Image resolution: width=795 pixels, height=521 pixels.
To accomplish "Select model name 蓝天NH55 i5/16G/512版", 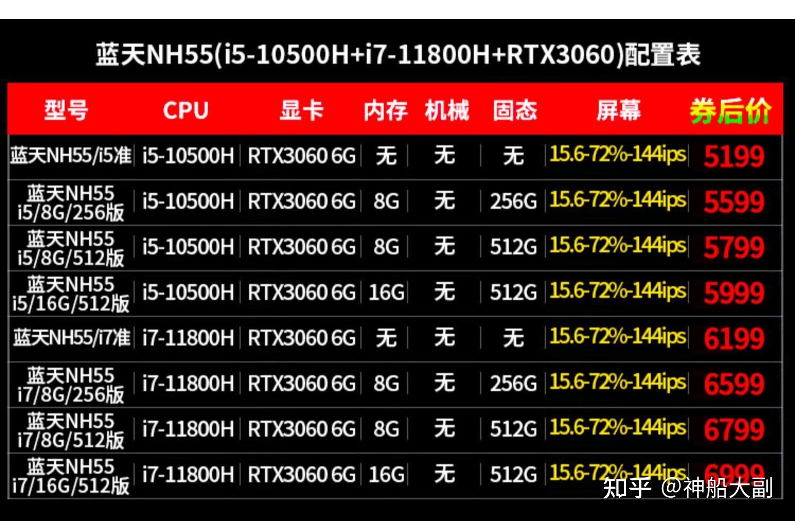I will coord(71,293).
